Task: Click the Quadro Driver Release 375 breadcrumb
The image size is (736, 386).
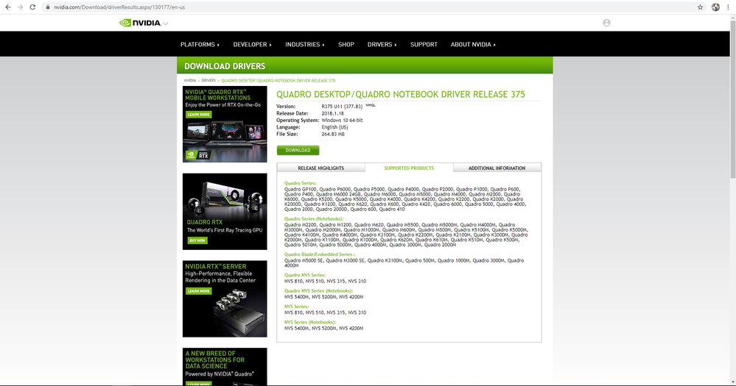Action: [x=278, y=81]
